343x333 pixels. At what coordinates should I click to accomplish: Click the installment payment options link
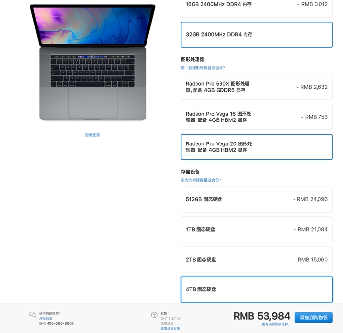tap(275, 324)
